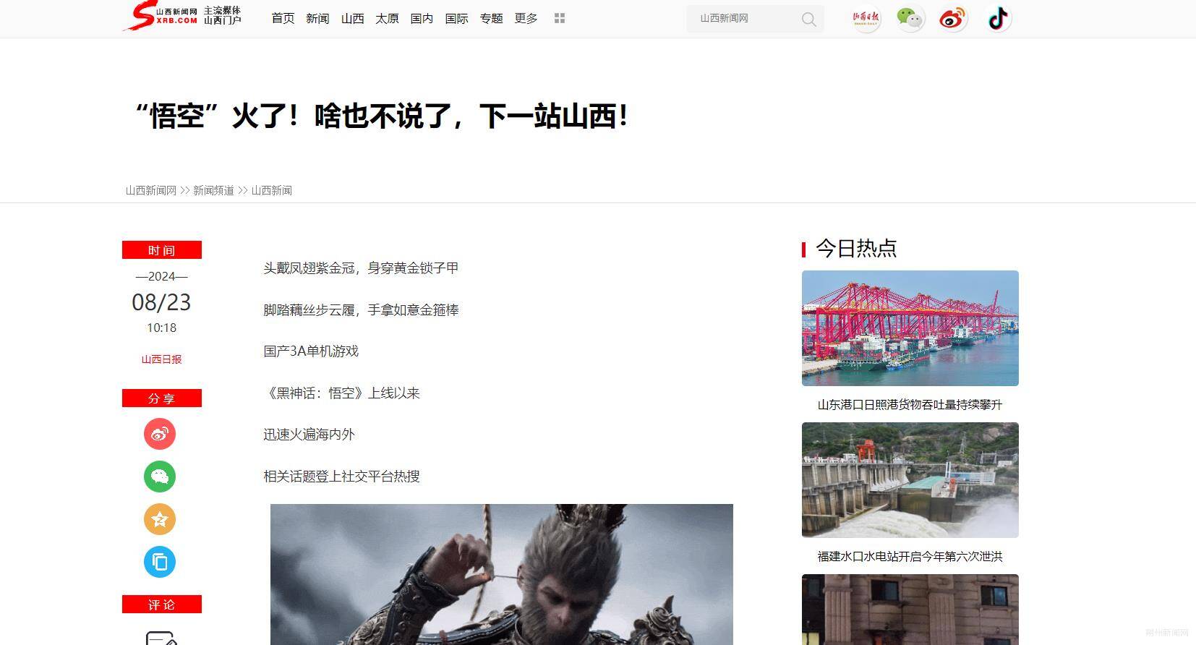Image resolution: width=1196 pixels, height=645 pixels.
Task: Open the 国际 navigation item
Action: pos(456,18)
